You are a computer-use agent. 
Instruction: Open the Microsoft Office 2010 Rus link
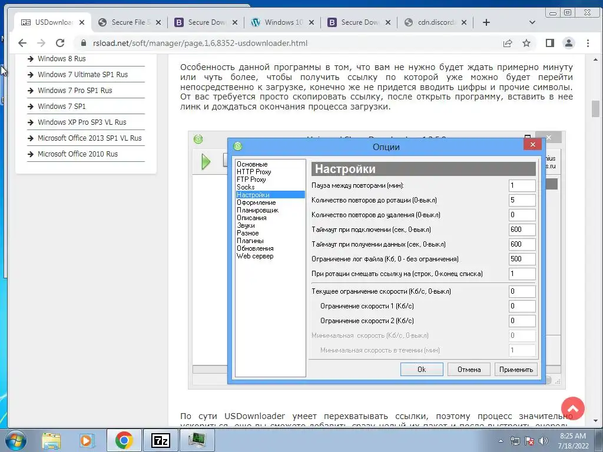coord(78,154)
